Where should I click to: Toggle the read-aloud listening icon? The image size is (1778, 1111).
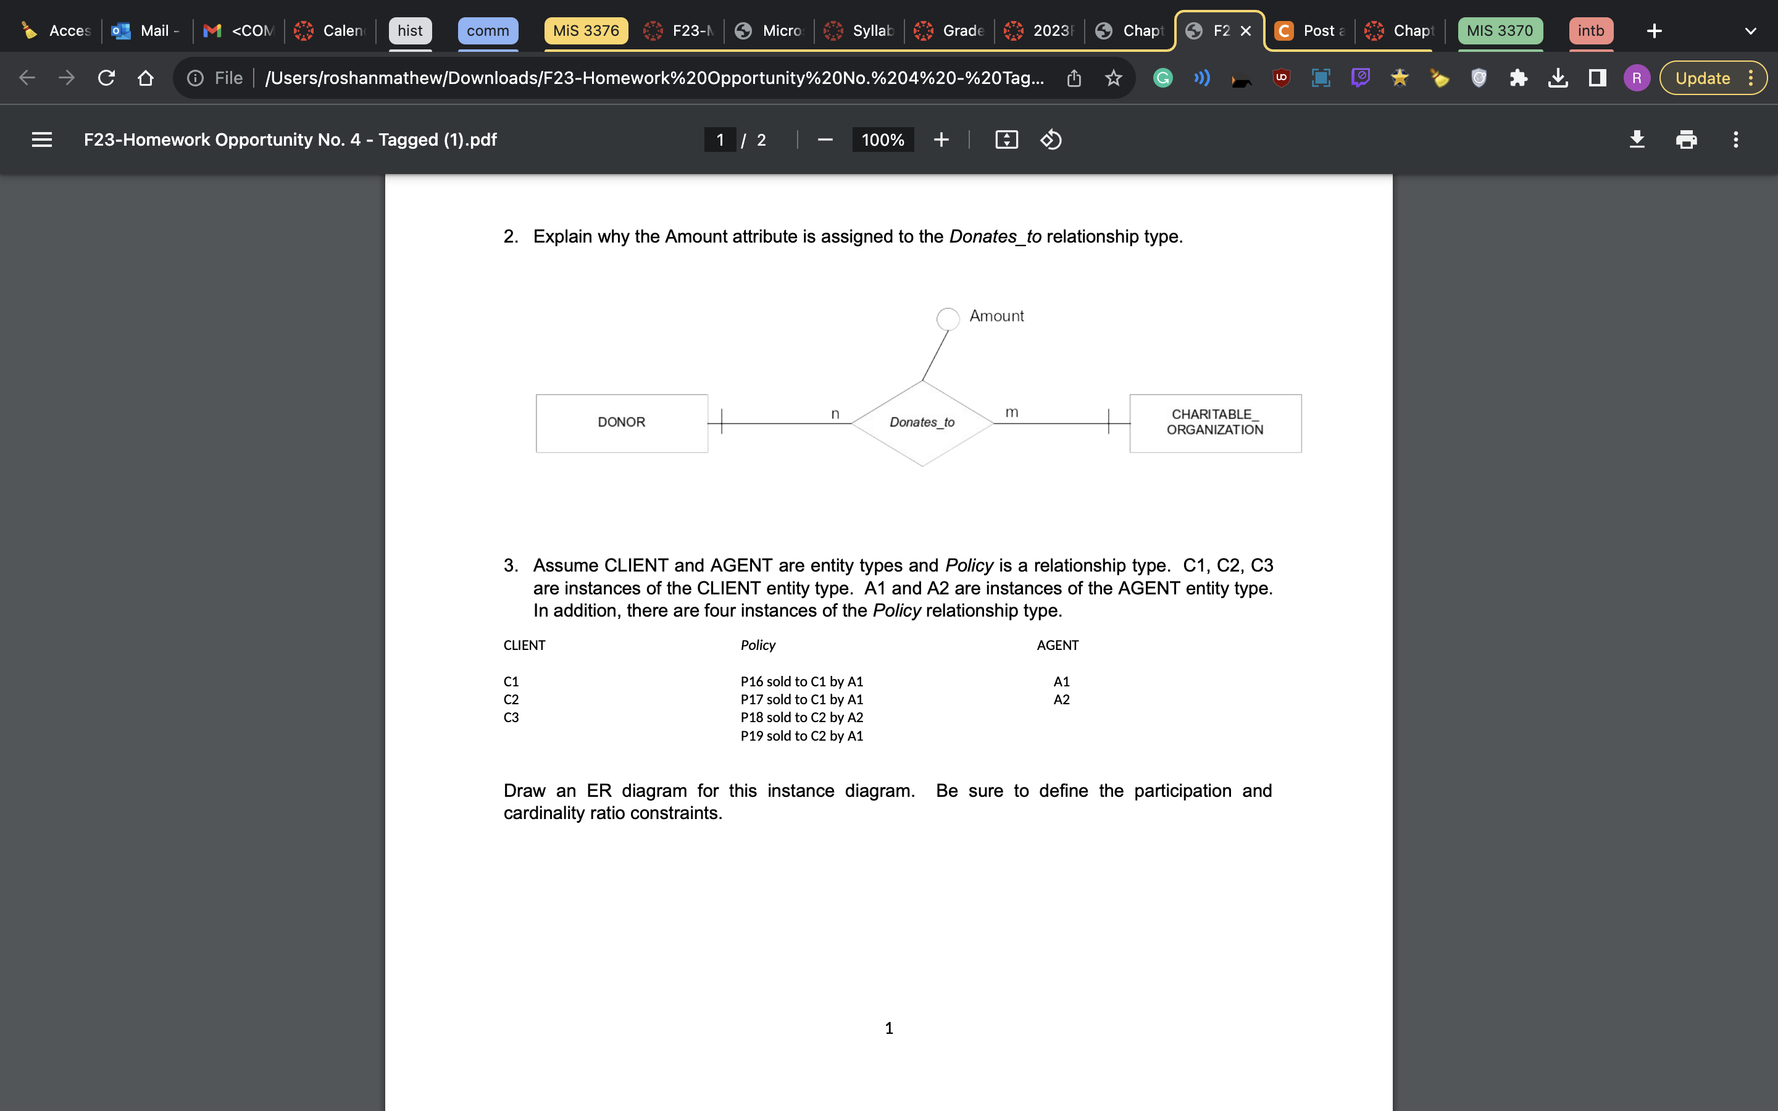(1201, 77)
